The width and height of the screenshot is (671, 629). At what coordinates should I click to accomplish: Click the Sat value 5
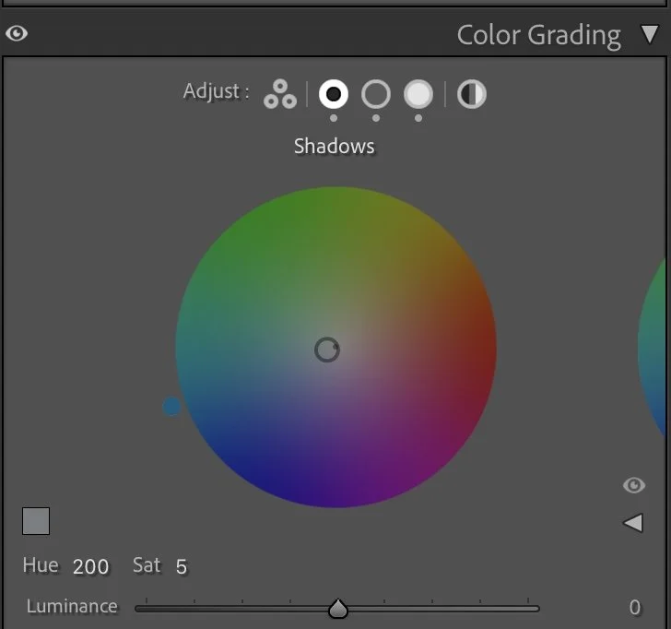pos(182,566)
